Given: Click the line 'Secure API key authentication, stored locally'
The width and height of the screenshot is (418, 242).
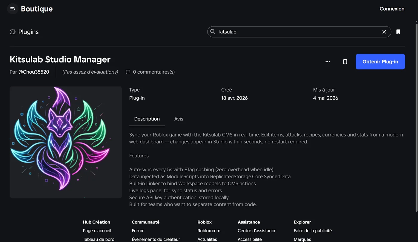Looking at the screenshot, I should tap(179, 197).
